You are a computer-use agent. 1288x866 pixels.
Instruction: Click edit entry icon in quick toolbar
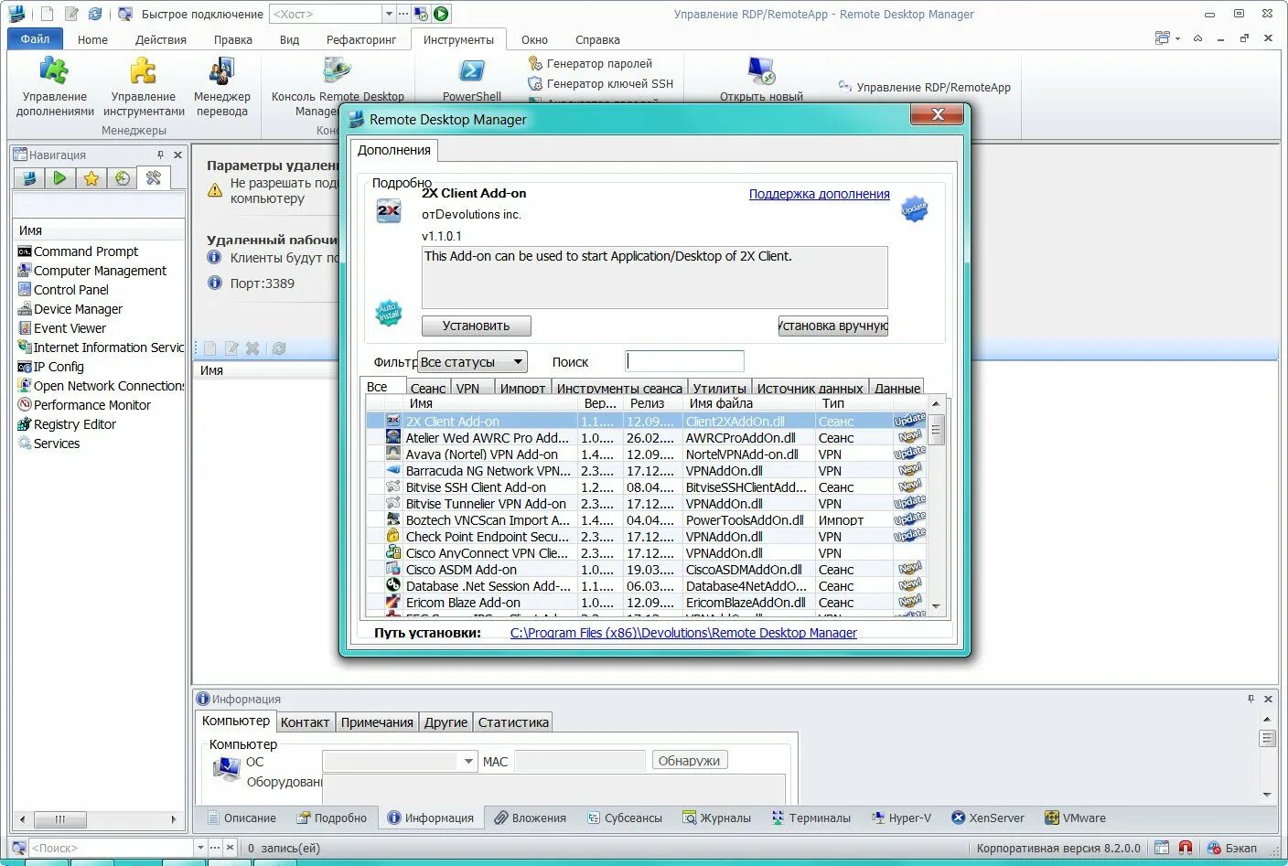(71, 14)
